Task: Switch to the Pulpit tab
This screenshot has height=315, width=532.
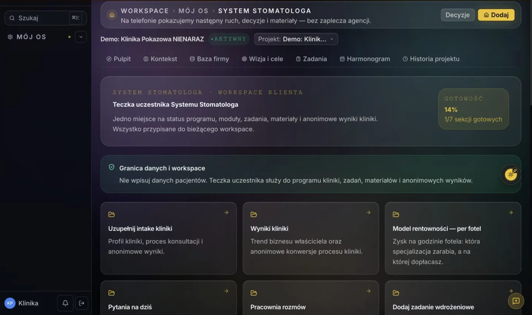Action: coord(119,59)
